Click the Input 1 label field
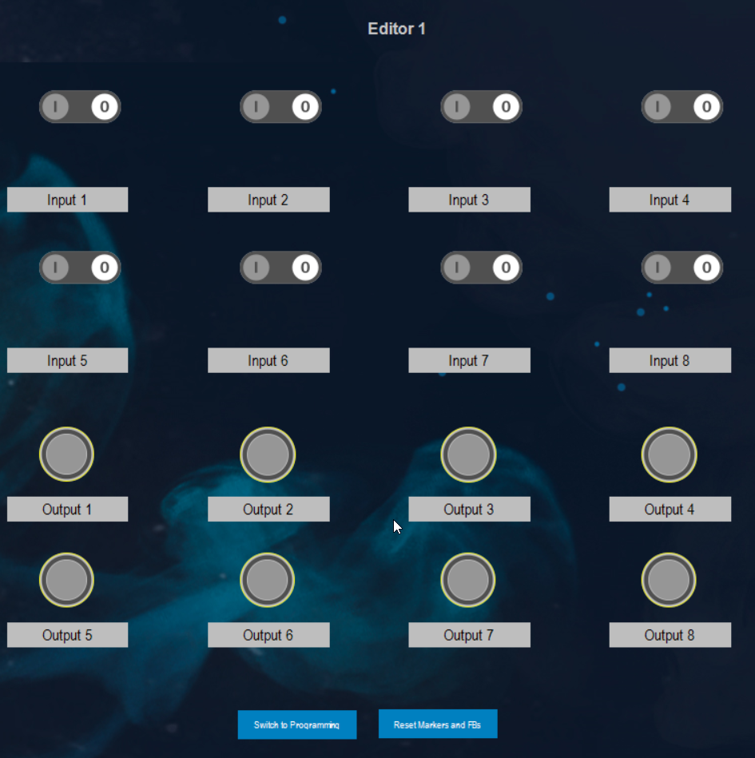The height and width of the screenshot is (758, 755). tap(67, 200)
